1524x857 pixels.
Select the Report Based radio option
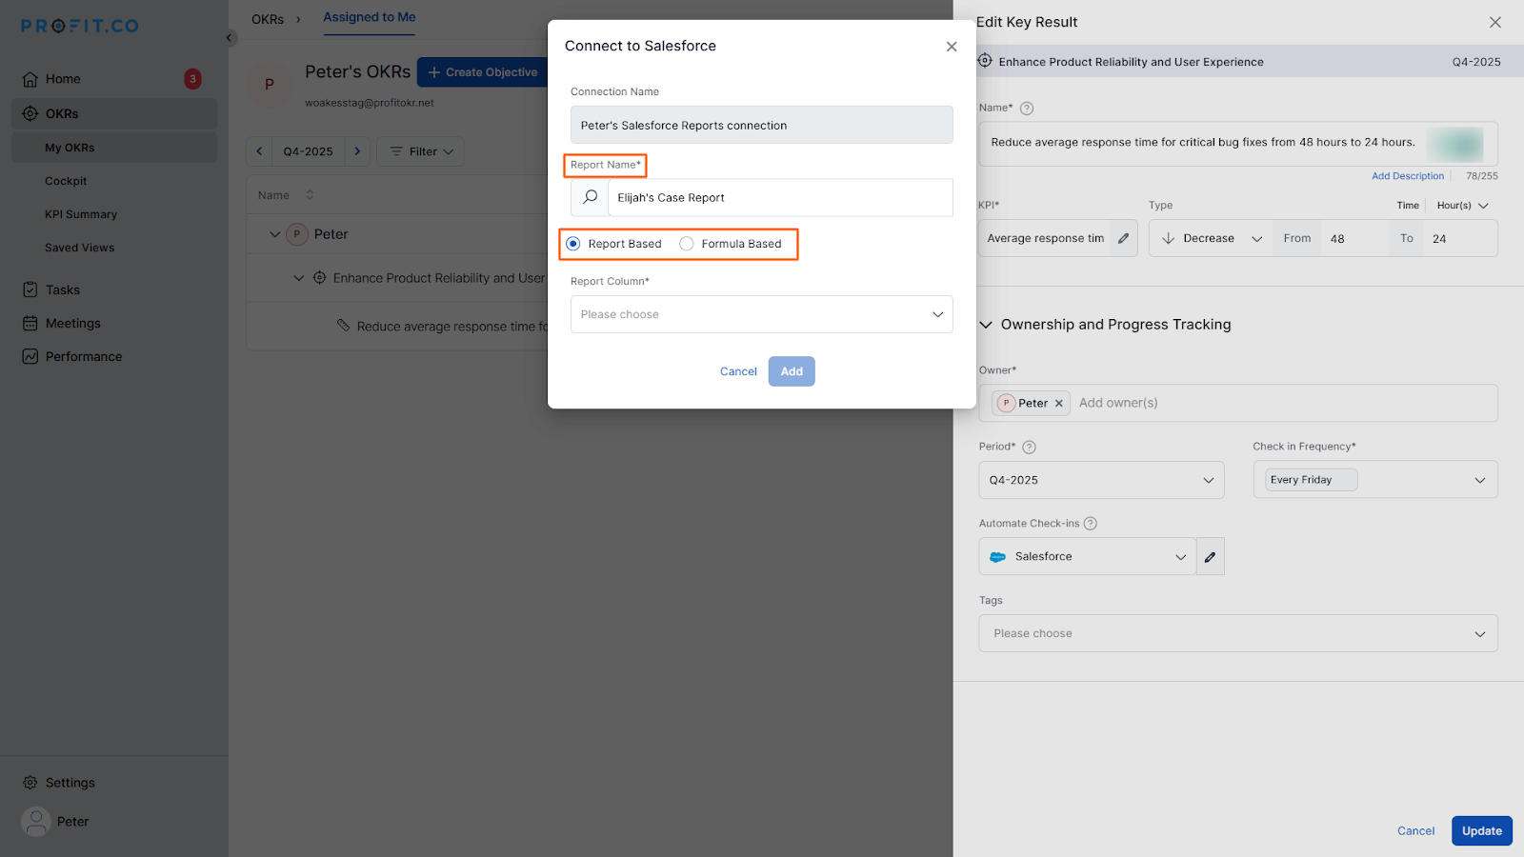[x=573, y=244]
